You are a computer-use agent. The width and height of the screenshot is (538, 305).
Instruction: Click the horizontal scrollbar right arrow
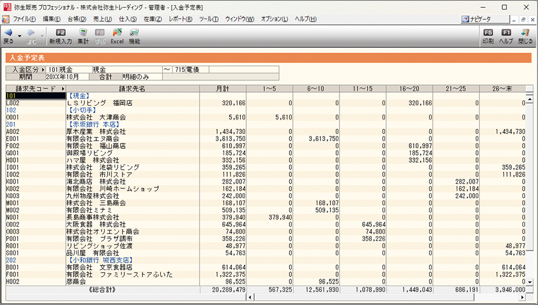pos(522,297)
